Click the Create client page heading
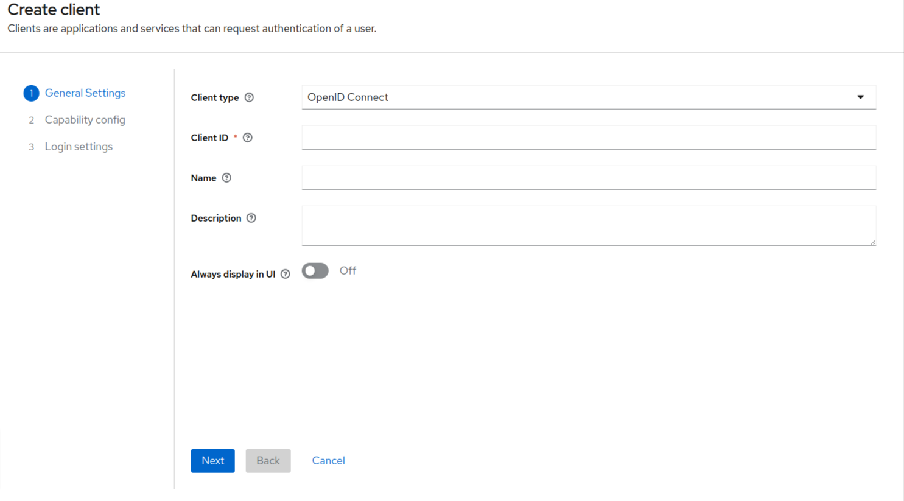The image size is (904, 501). (54, 10)
